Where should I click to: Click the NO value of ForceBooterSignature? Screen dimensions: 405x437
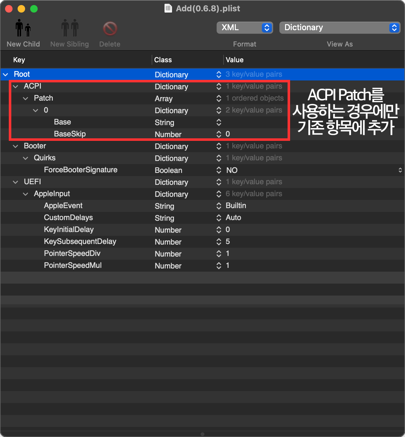click(x=232, y=170)
